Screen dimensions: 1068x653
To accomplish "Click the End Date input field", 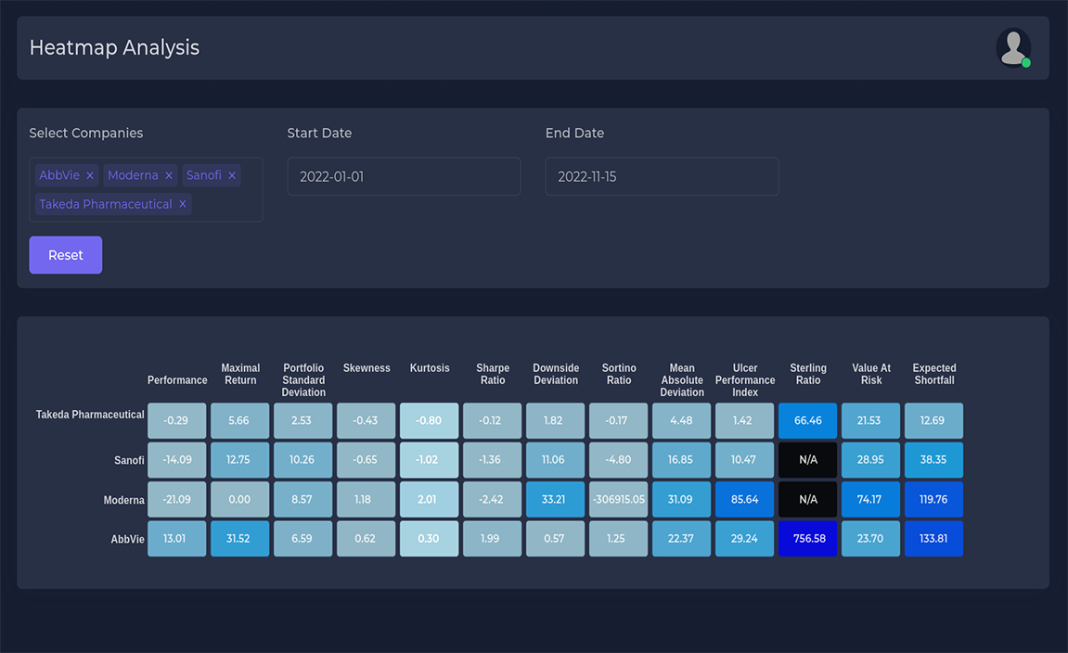I will (662, 176).
